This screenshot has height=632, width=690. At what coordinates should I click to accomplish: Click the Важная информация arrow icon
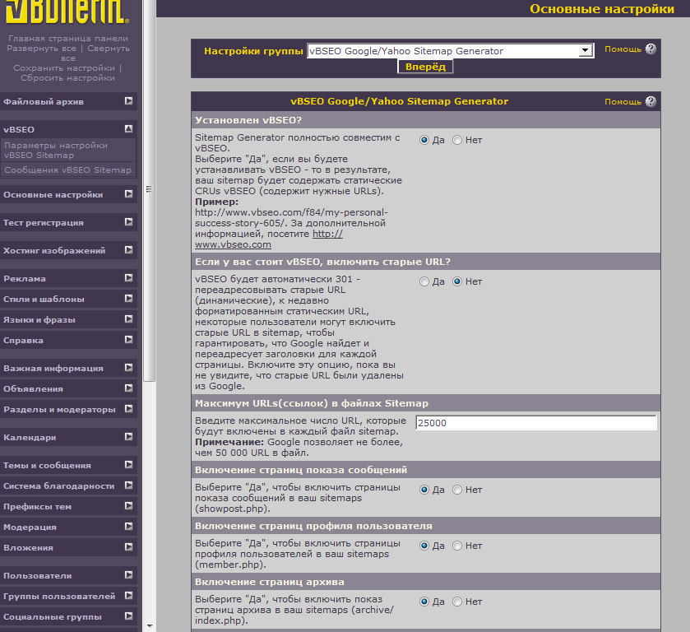pyautogui.click(x=128, y=367)
